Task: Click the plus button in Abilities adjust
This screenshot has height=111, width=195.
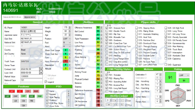Action: pos(115,101)
